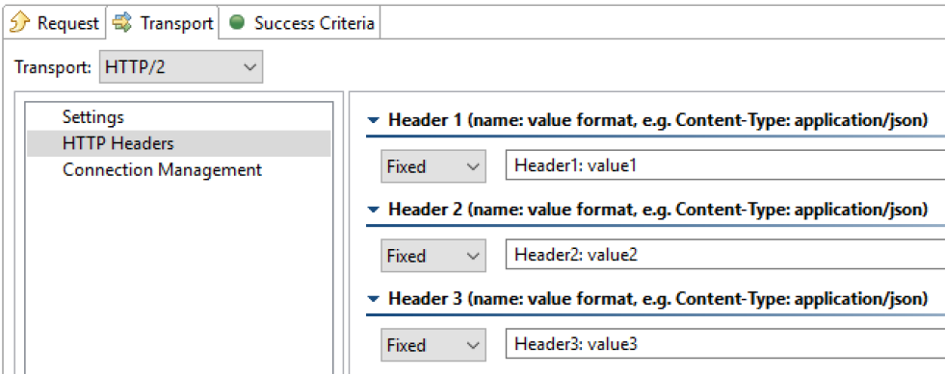Viewport: 945px width, 374px height.
Task: Click the green circle Success Criteria icon
Action: coord(238,23)
